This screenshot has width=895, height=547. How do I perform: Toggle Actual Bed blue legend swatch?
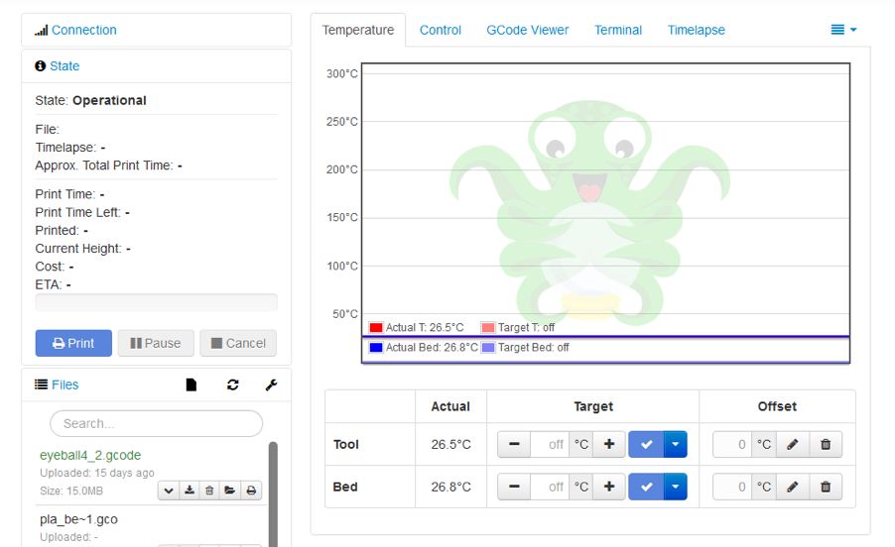click(x=376, y=348)
